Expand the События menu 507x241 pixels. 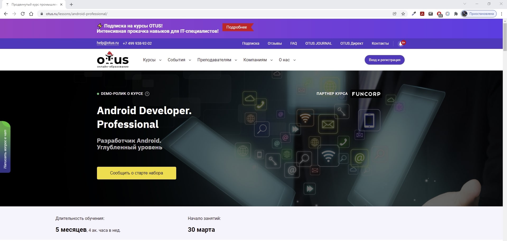[x=179, y=60]
